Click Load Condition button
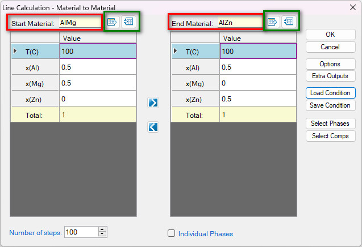The width and height of the screenshot is (362, 247). coord(330,93)
